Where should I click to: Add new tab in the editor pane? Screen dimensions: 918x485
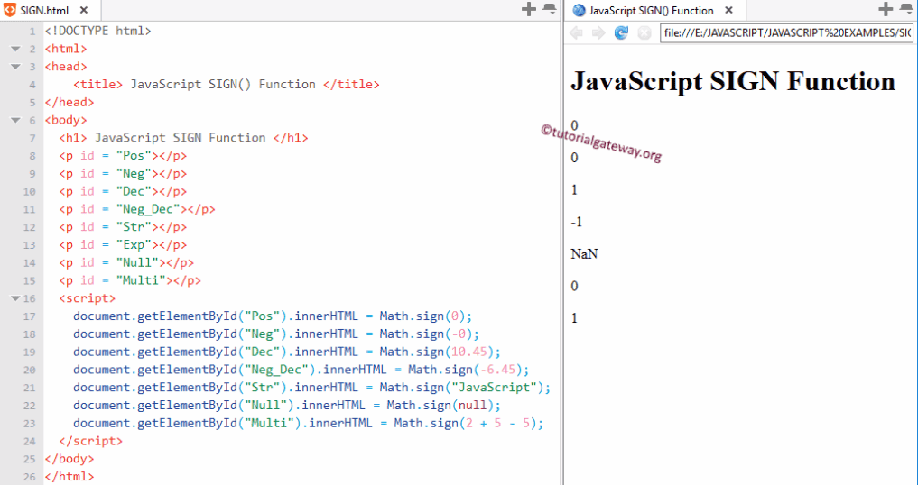coord(529,9)
